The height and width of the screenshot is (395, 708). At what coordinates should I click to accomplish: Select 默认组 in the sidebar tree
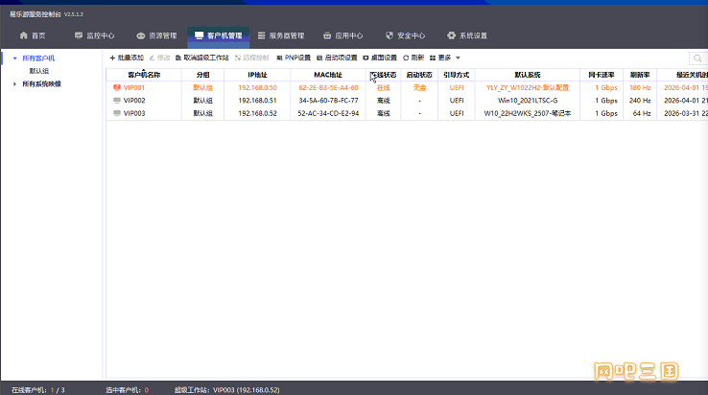click(39, 71)
